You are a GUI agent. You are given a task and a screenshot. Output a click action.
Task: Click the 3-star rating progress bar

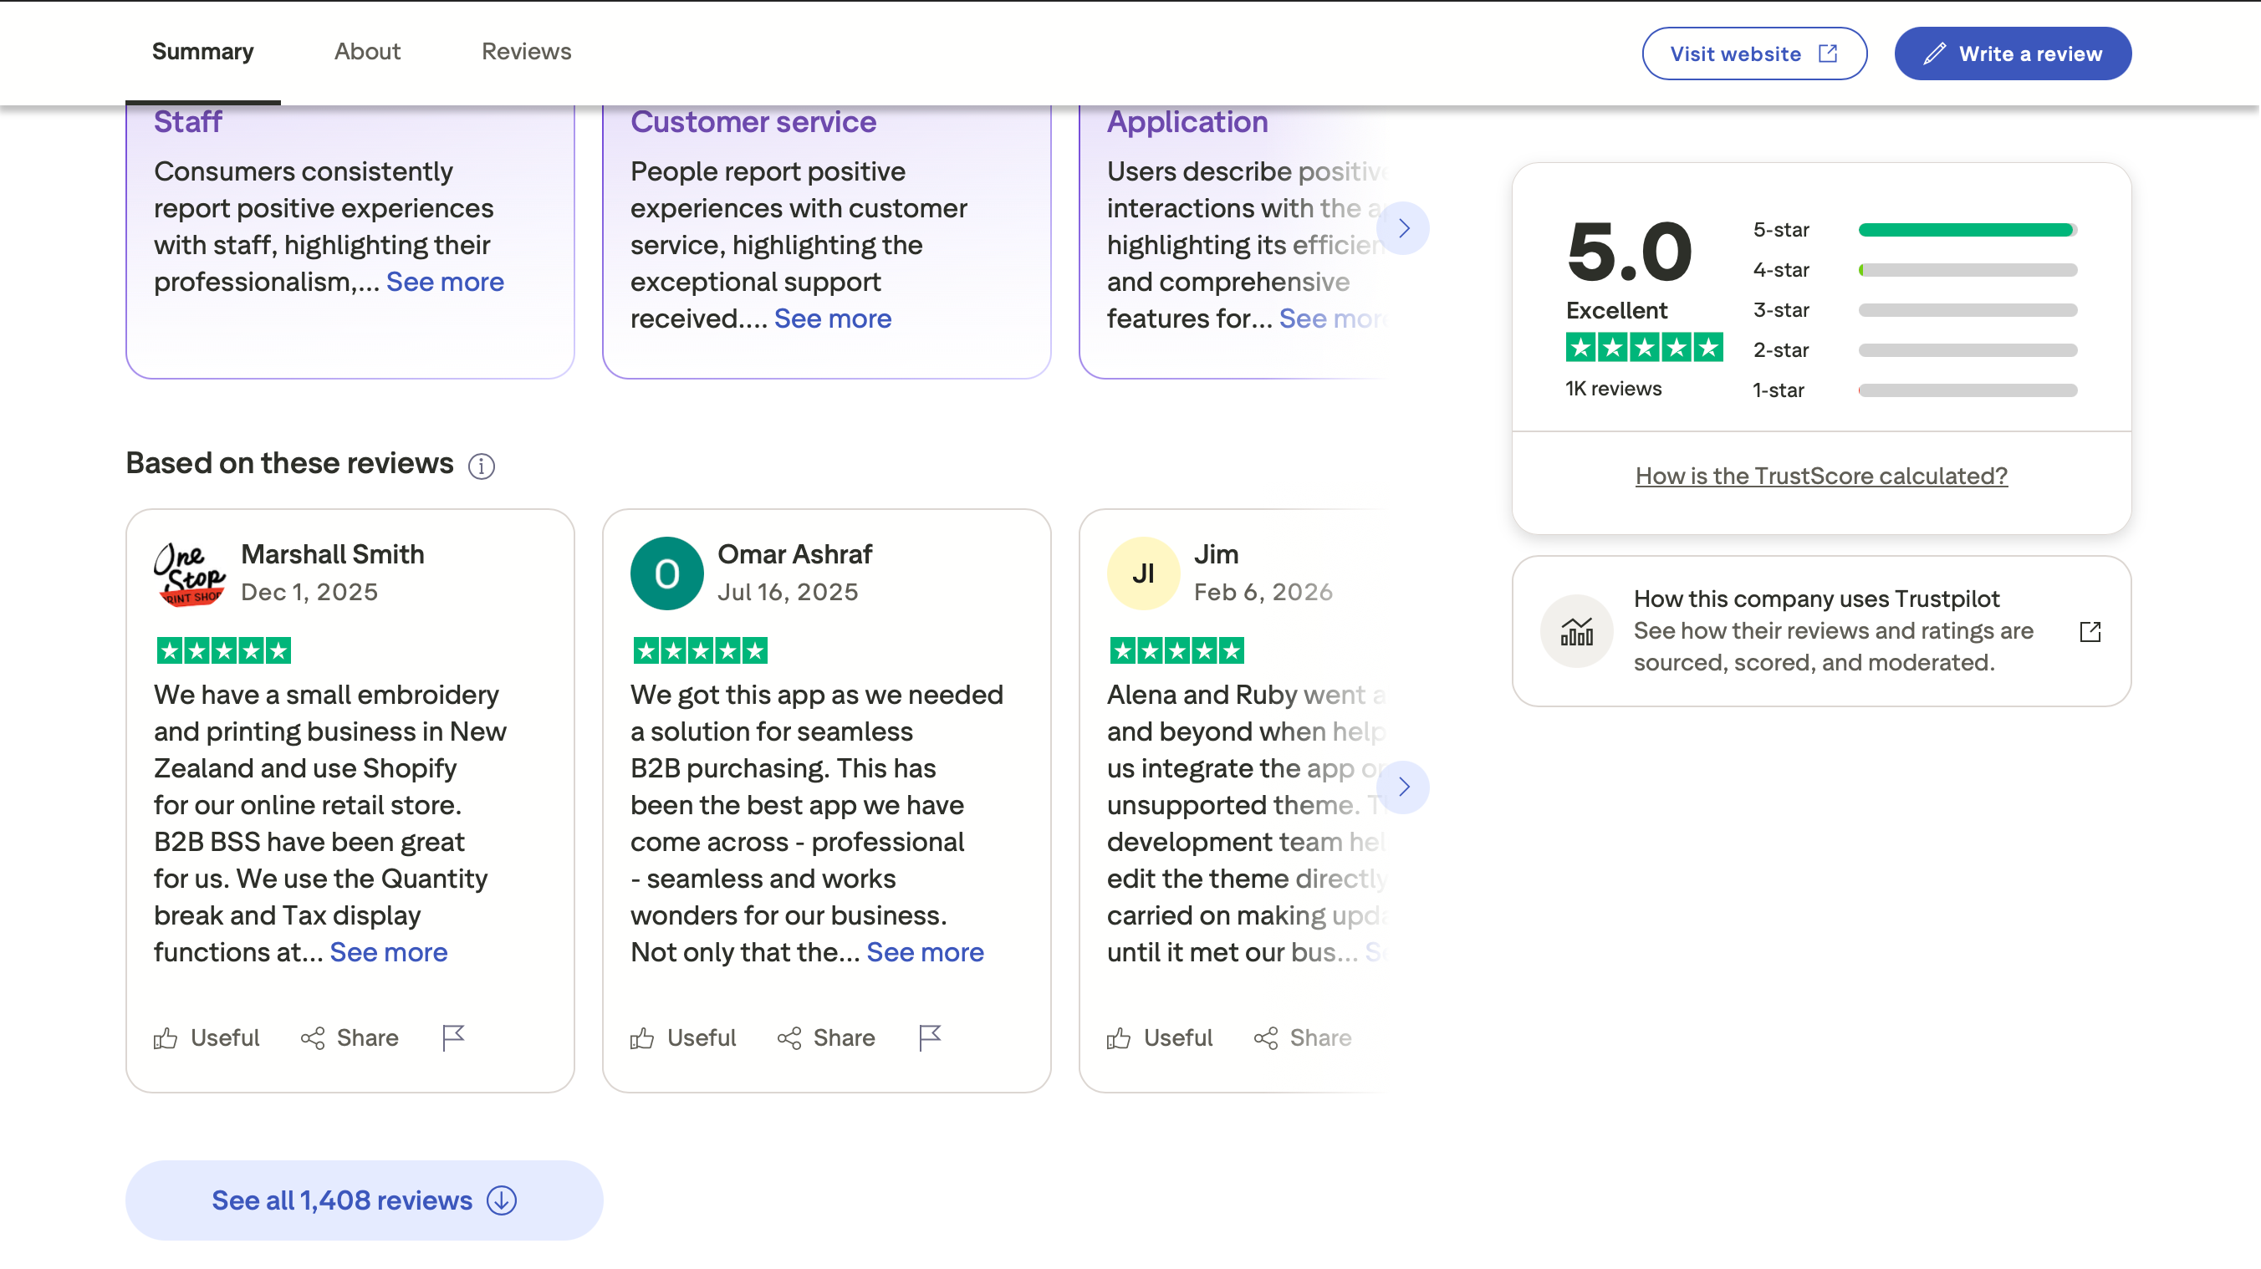(1967, 311)
